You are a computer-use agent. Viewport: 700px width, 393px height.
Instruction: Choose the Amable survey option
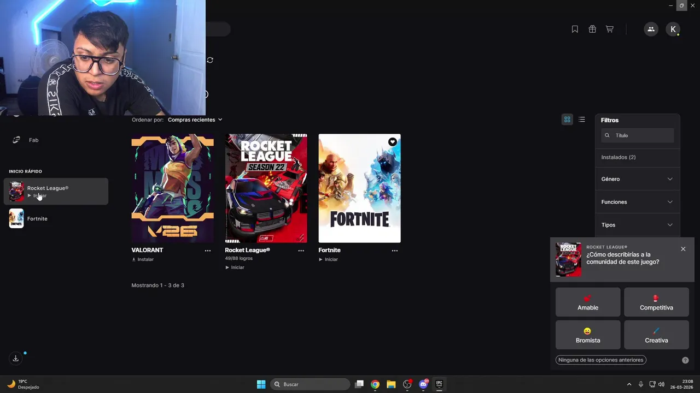click(x=588, y=302)
